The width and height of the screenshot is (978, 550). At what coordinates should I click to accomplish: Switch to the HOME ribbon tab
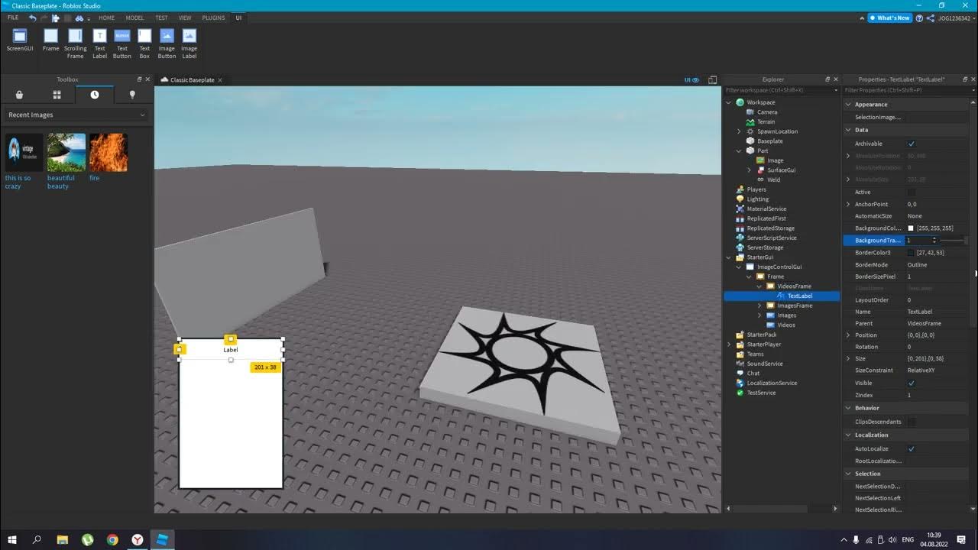click(107, 18)
